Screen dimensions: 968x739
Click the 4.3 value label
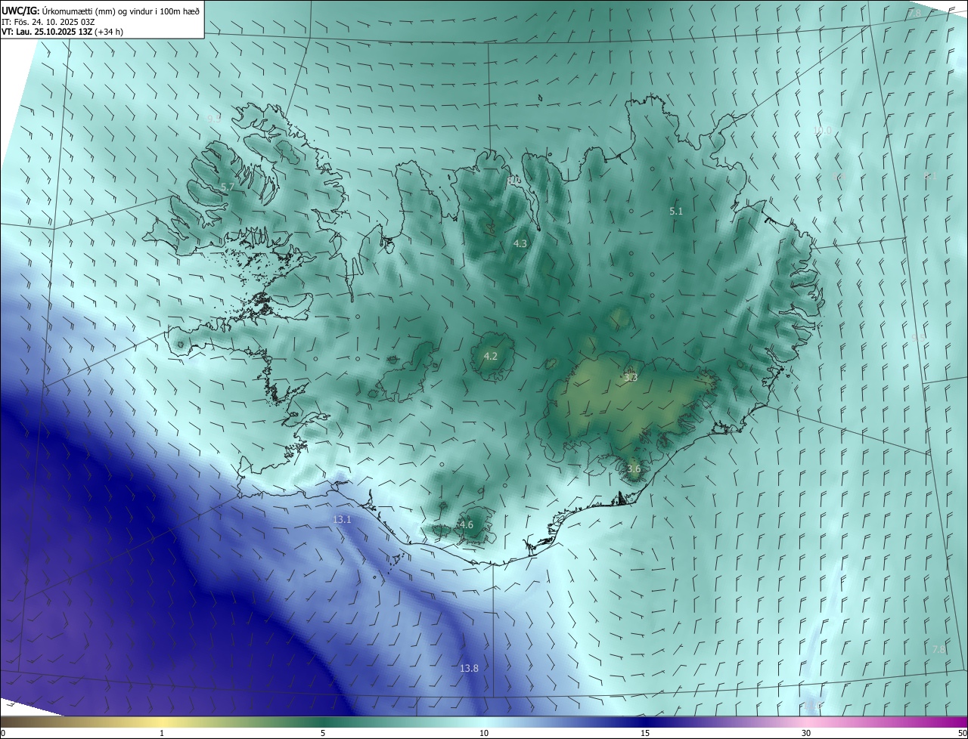tap(520, 243)
